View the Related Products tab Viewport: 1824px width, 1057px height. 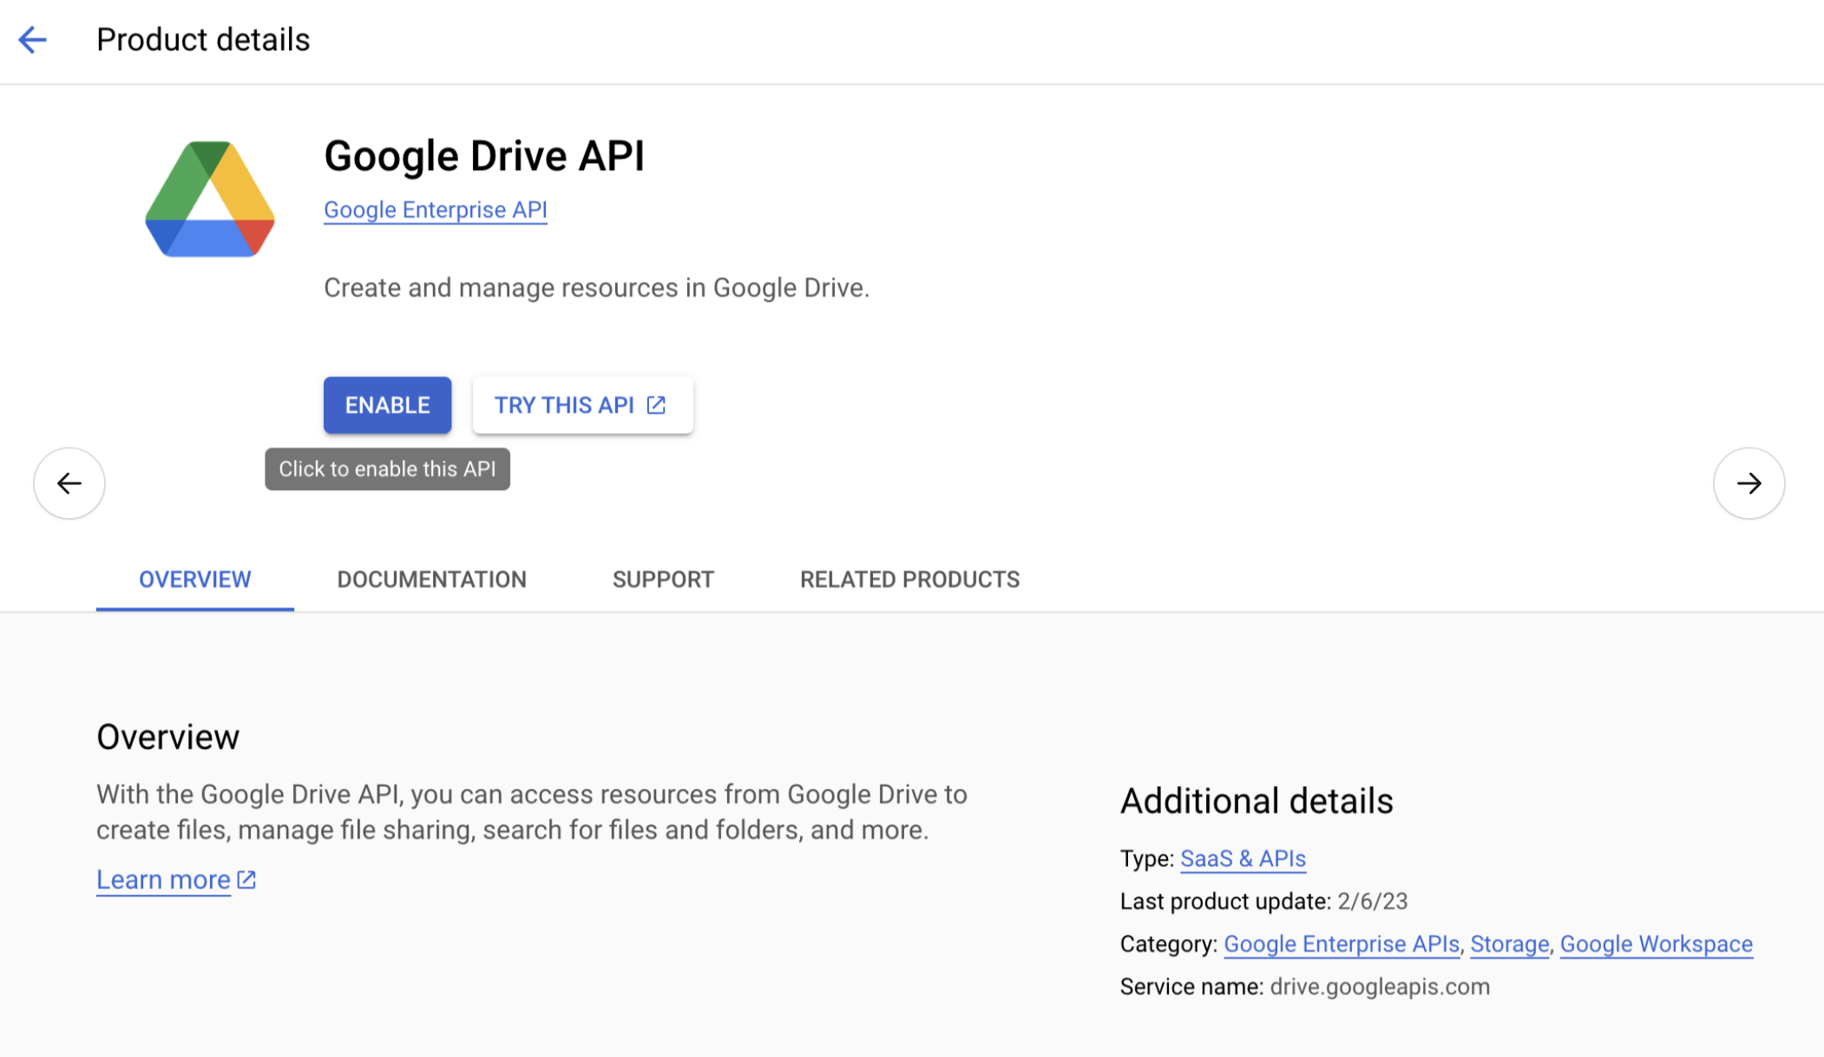909,580
